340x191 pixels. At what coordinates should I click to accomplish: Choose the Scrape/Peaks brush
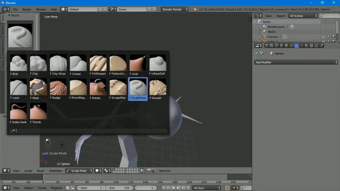click(x=118, y=89)
